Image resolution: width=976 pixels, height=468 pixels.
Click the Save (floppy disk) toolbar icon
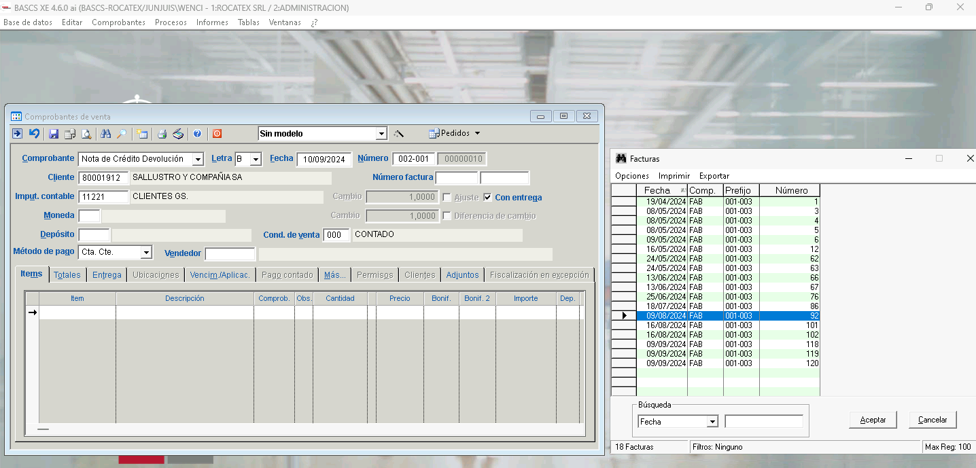pyautogui.click(x=54, y=134)
